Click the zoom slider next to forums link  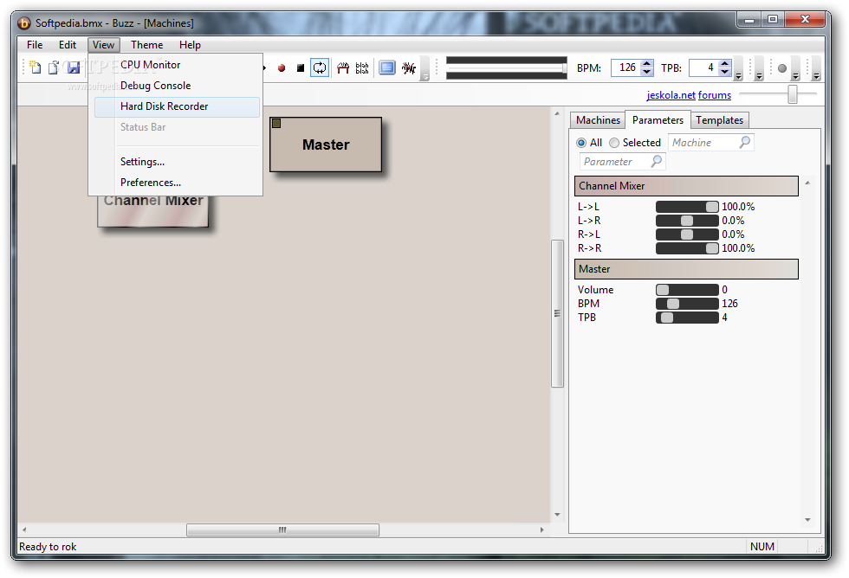792,94
